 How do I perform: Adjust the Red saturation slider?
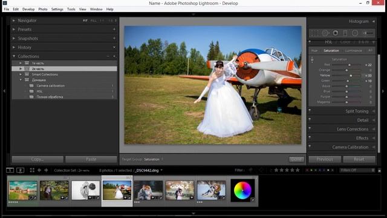coord(350,65)
